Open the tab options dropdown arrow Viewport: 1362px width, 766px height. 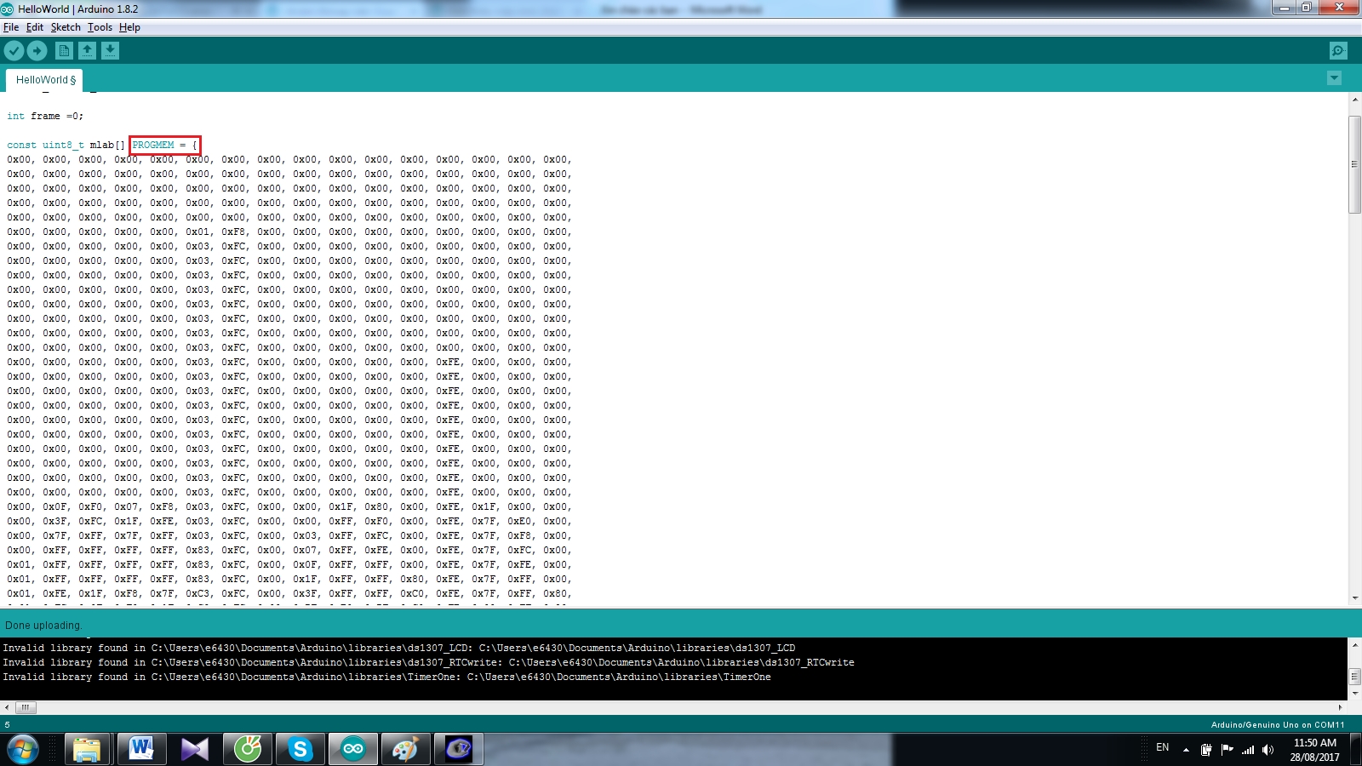click(x=1334, y=78)
